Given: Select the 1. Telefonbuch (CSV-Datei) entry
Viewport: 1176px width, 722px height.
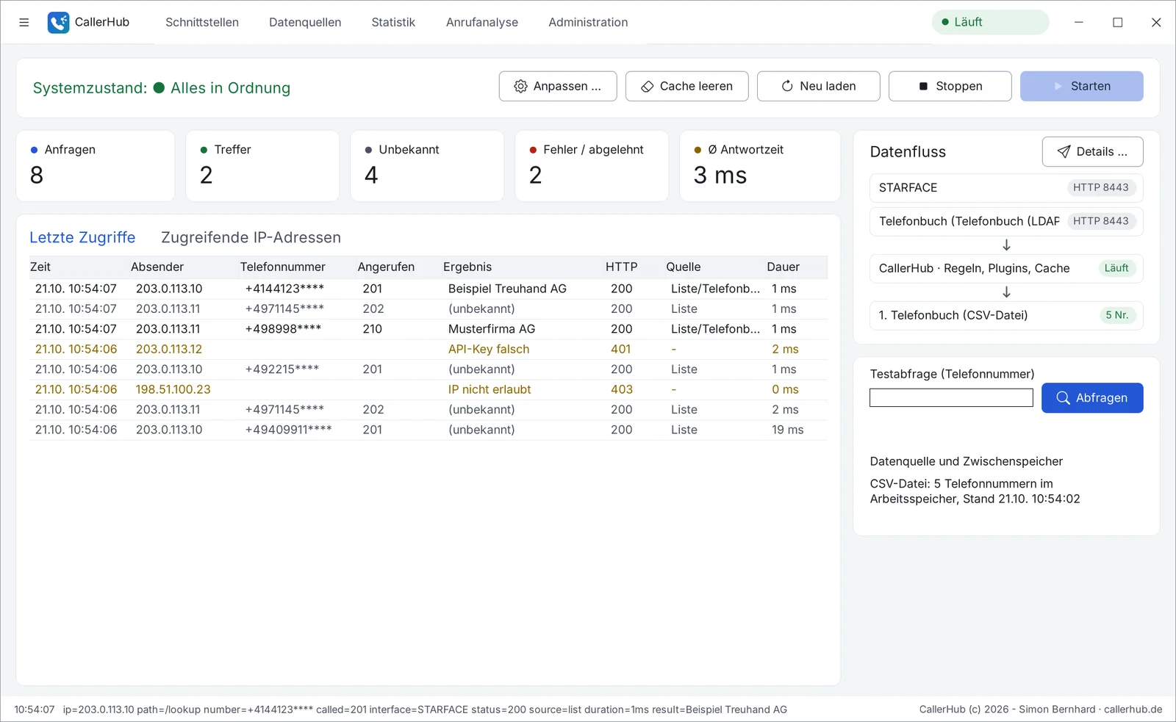Looking at the screenshot, I should click(x=1006, y=315).
